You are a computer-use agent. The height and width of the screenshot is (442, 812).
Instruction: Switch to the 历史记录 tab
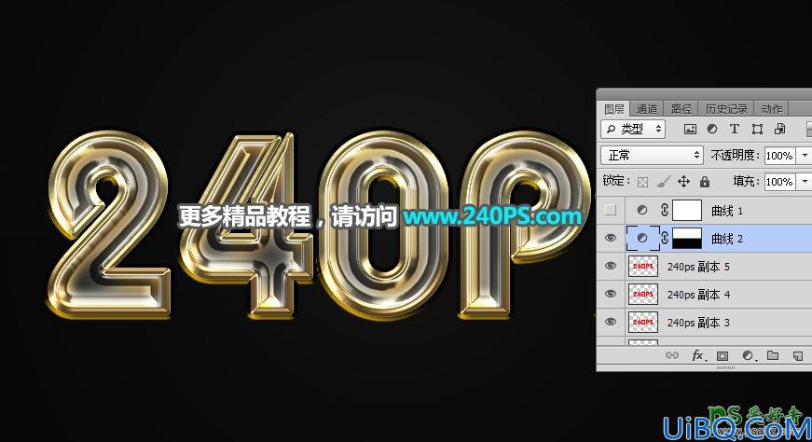pos(726,109)
